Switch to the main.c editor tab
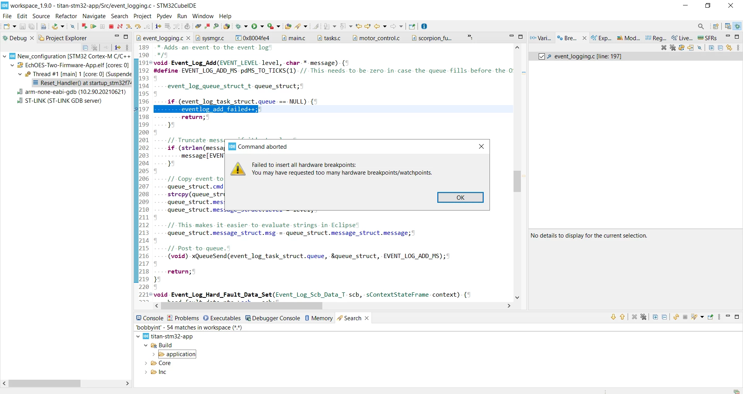 pyautogui.click(x=294, y=38)
